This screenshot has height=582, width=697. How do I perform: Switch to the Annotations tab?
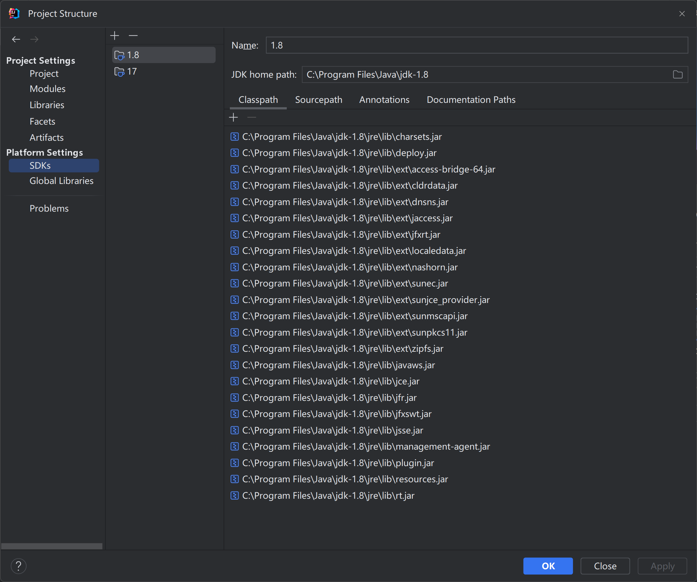pyautogui.click(x=384, y=99)
